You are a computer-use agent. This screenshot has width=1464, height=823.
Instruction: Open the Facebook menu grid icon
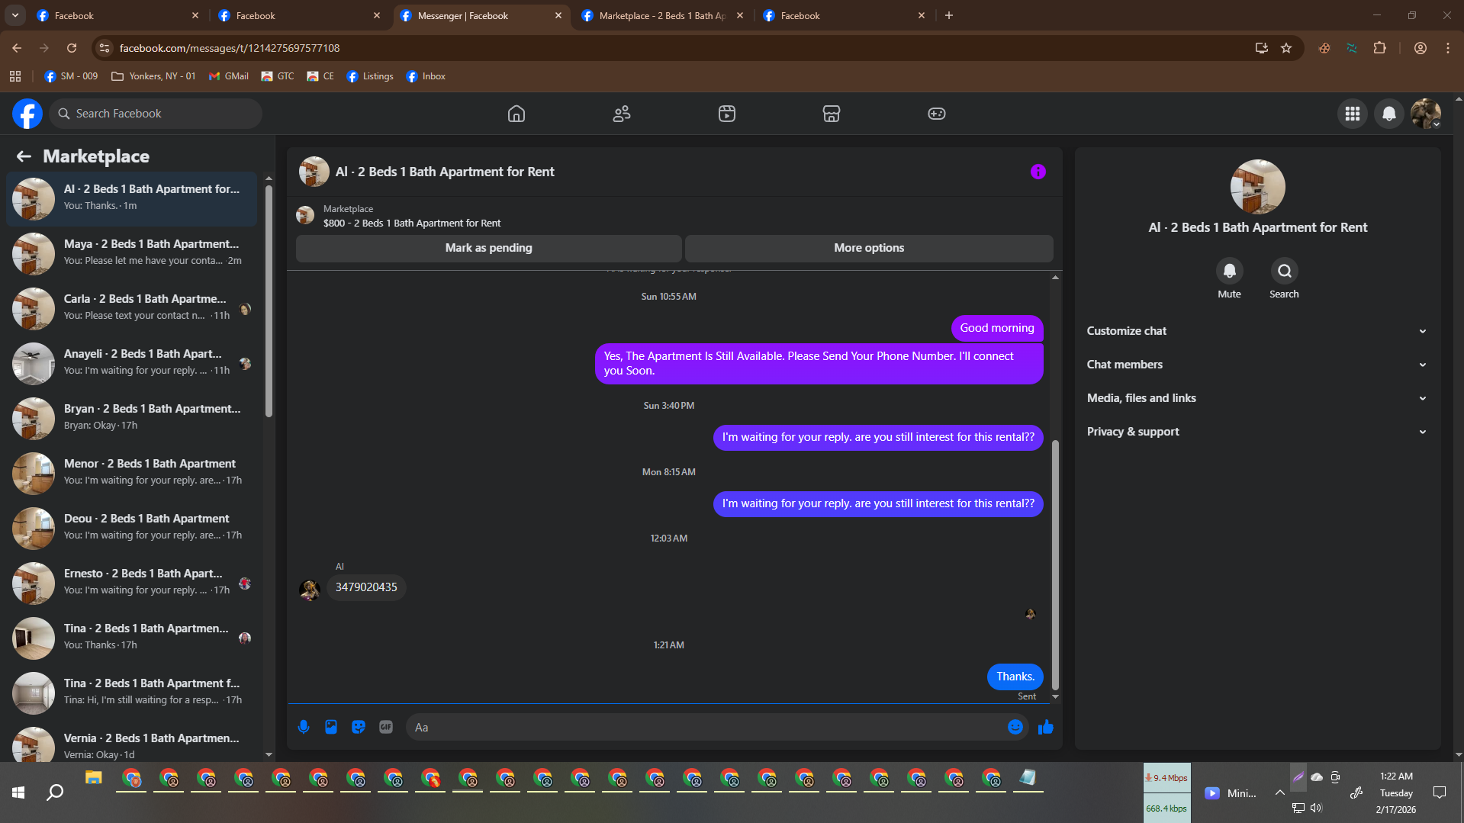pyautogui.click(x=1353, y=114)
